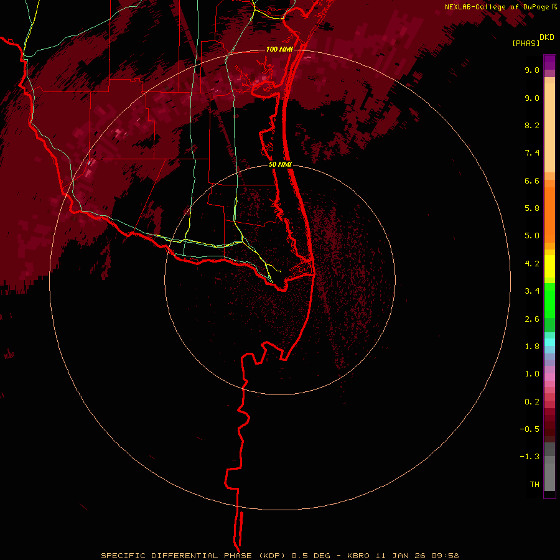Pick the pink band near 1.0

pos(549,377)
